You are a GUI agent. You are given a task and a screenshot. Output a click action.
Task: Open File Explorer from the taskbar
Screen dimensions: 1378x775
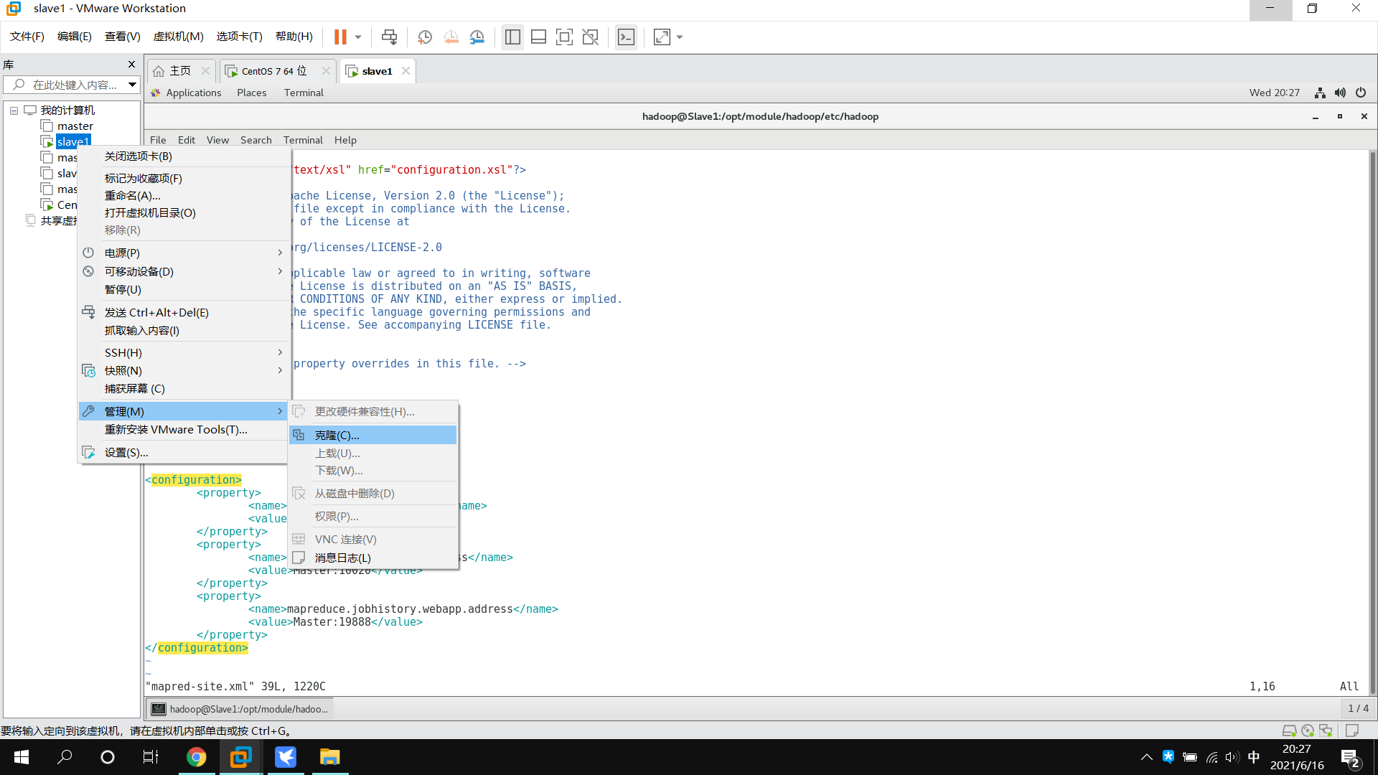point(329,757)
